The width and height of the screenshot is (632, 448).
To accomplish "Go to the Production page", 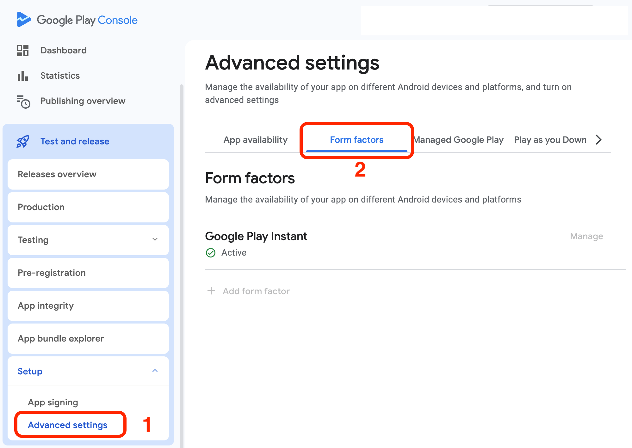I will tap(88, 207).
